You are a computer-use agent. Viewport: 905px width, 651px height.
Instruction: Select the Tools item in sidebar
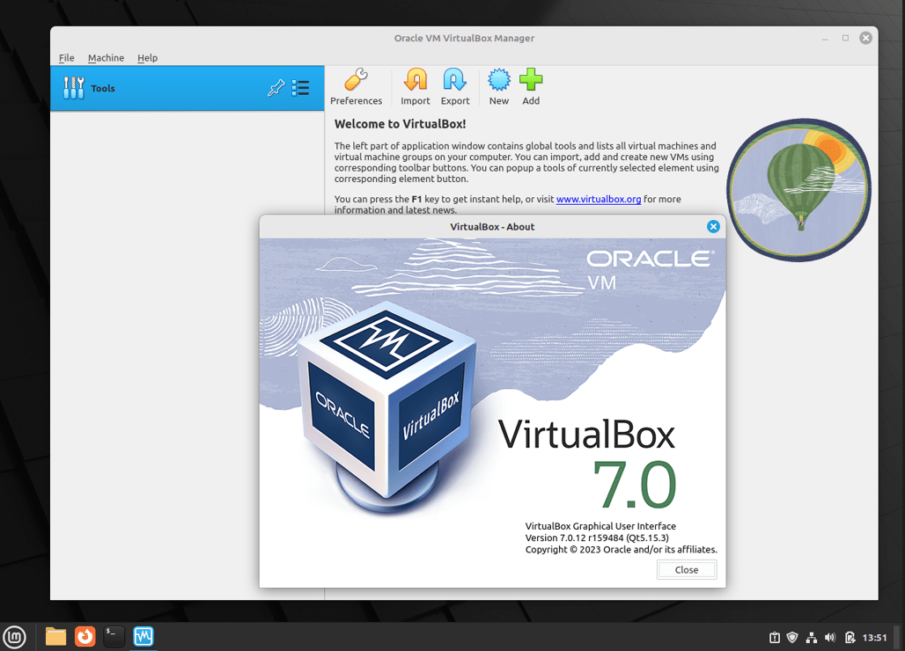coord(187,88)
